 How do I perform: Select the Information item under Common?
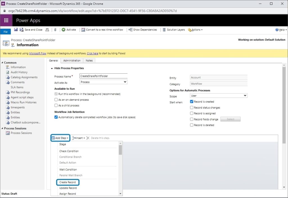[18, 67]
